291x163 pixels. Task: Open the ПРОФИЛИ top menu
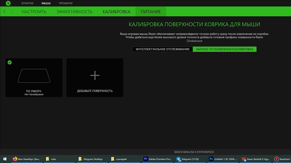pos(65,3)
